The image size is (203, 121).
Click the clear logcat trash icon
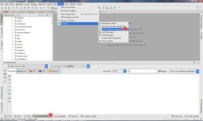pyautogui.click(x=9, y=76)
